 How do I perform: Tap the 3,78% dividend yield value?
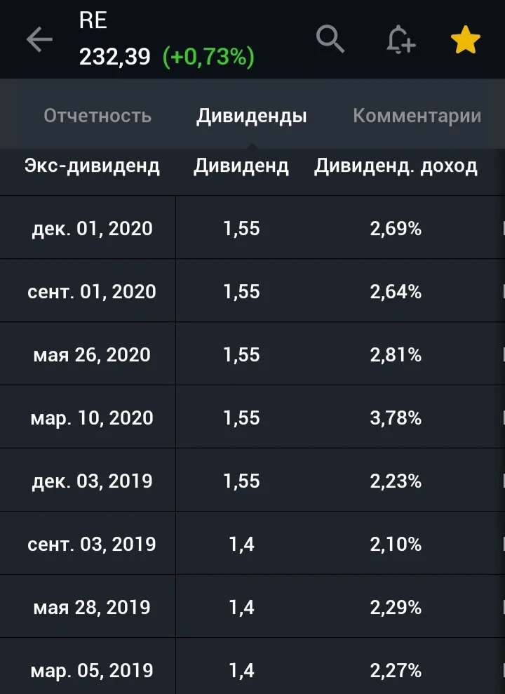click(396, 418)
